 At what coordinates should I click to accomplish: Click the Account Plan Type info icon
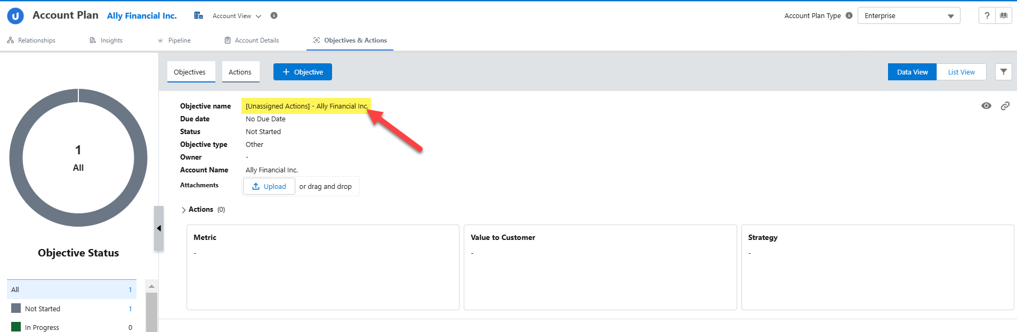coord(849,15)
